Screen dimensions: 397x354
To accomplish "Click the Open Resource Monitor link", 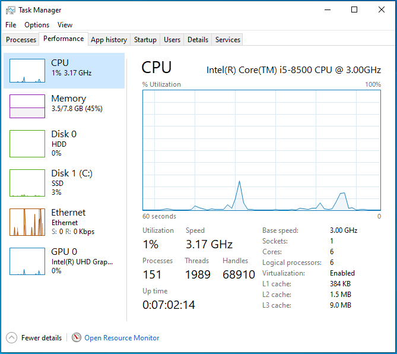I will point(122,337).
